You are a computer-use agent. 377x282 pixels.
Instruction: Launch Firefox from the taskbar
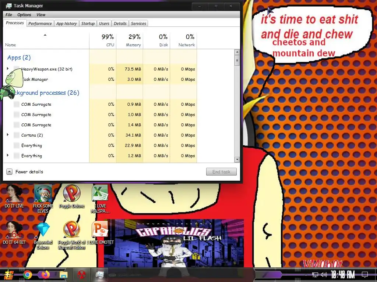click(x=45, y=275)
